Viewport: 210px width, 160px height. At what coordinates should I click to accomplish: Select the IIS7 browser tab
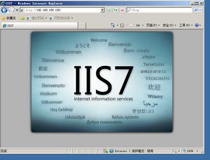click(x=39, y=25)
